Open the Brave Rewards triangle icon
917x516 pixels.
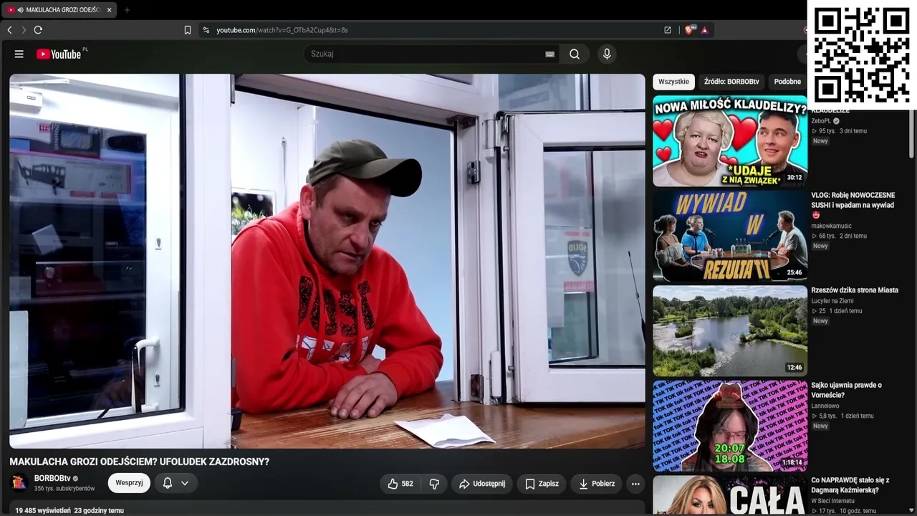click(x=705, y=30)
